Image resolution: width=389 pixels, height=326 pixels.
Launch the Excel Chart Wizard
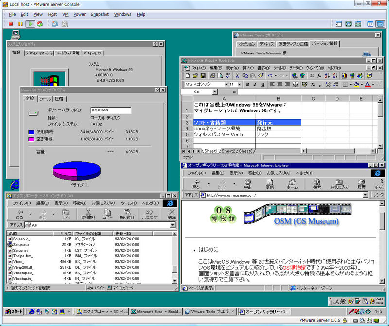tap(344, 76)
